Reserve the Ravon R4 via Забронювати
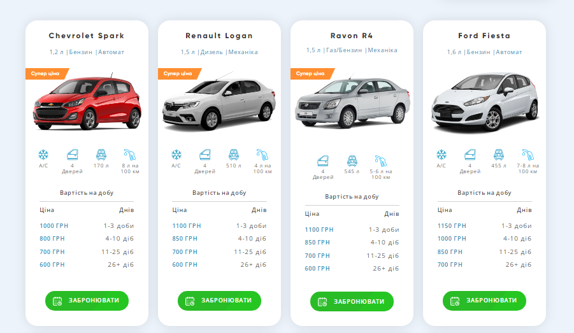The width and height of the screenshot is (574, 333). pyautogui.click(x=352, y=301)
